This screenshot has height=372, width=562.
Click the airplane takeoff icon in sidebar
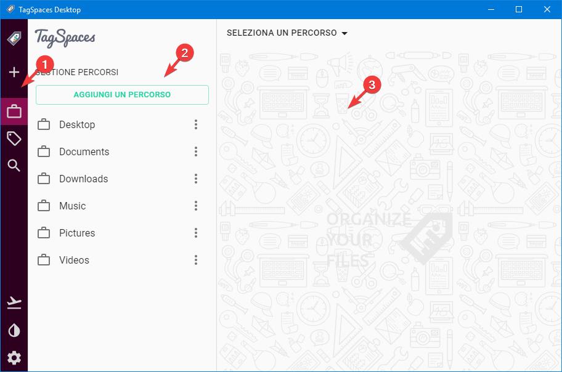(14, 303)
